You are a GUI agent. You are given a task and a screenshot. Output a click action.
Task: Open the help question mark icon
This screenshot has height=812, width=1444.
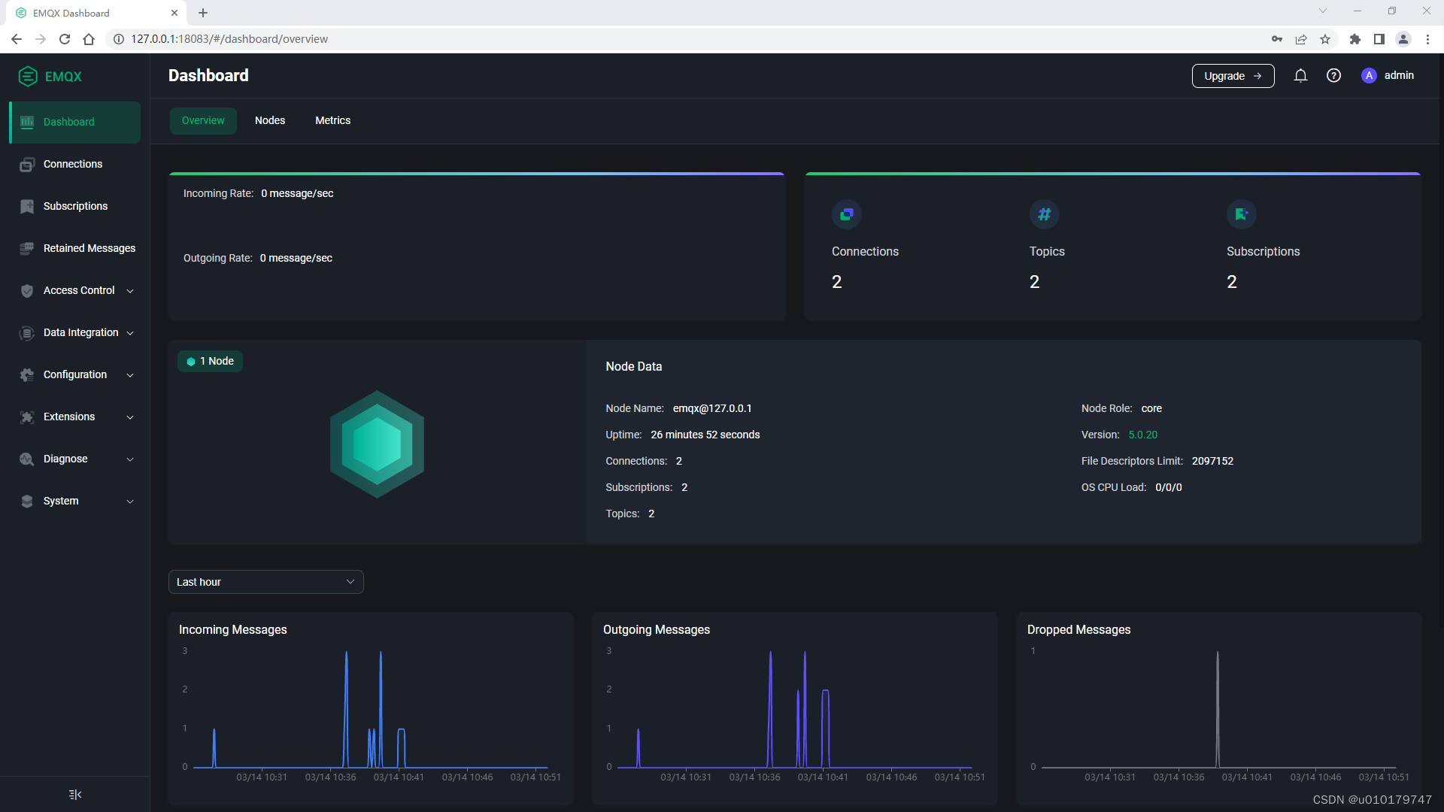click(1333, 76)
